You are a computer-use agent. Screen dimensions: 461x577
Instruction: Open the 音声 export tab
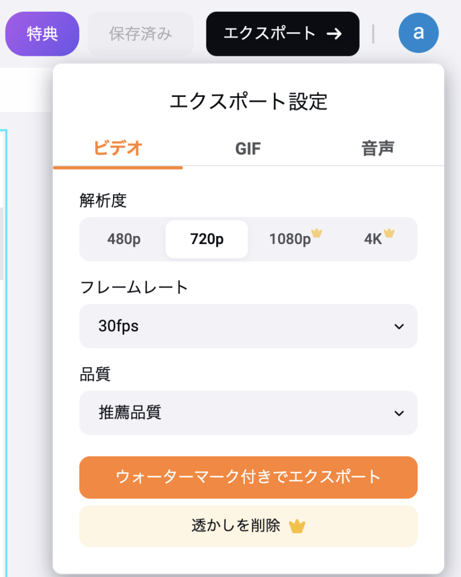pos(378,149)
